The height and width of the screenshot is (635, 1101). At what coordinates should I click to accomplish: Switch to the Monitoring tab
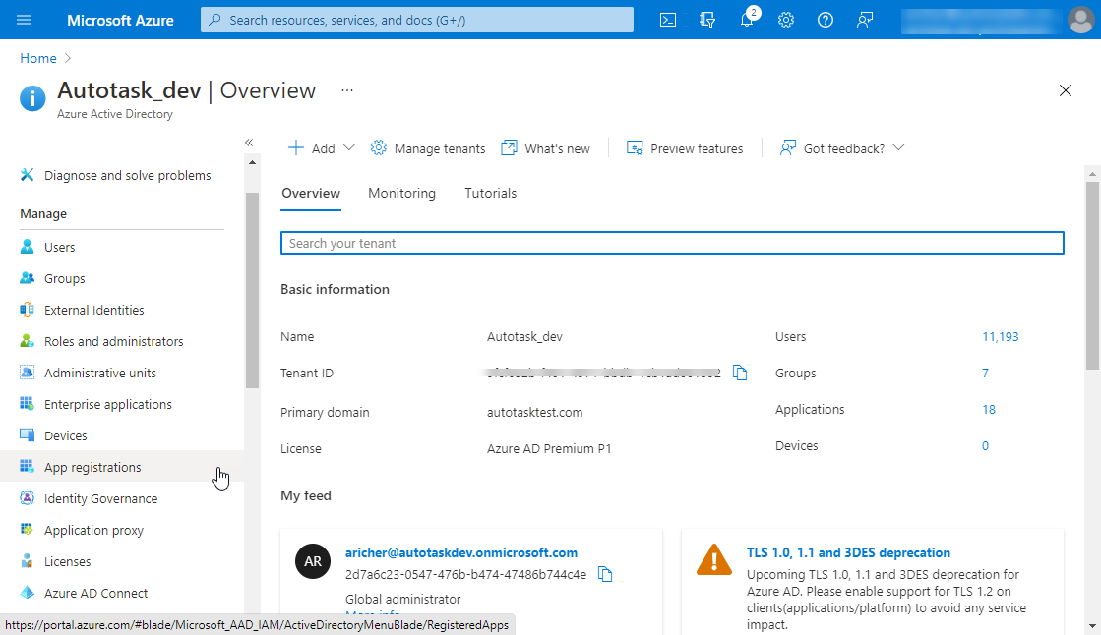[401, 193]
